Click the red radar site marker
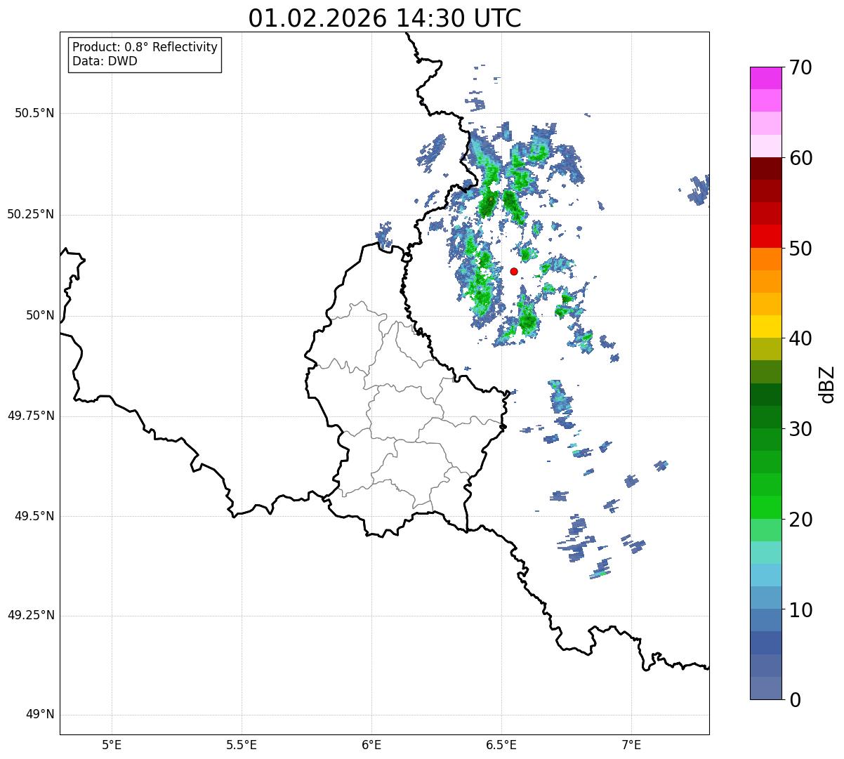The width and height of the screenshot is (844, 759). pos(514,271)
